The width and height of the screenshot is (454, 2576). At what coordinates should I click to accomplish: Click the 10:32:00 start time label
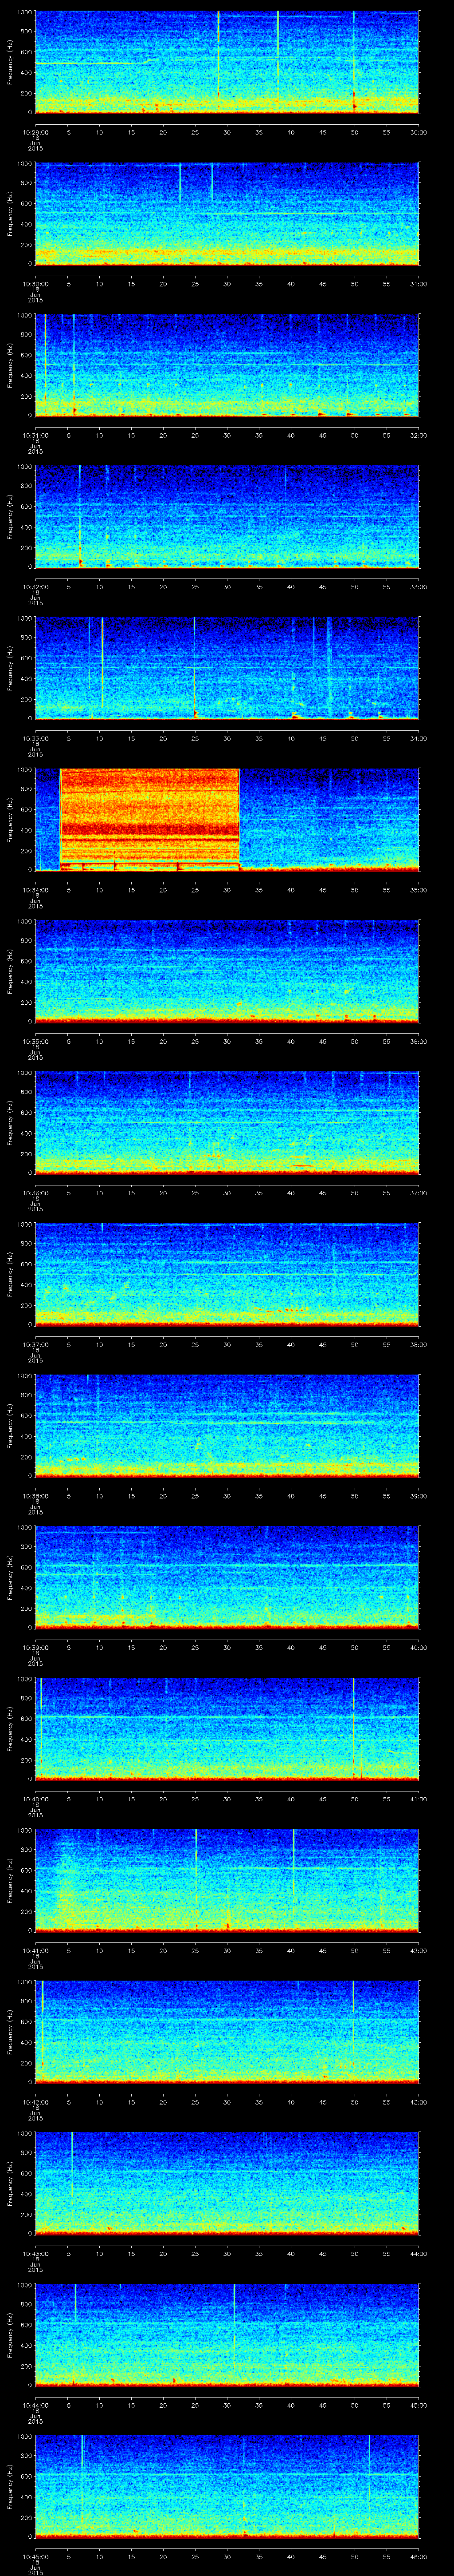(35, 587)
